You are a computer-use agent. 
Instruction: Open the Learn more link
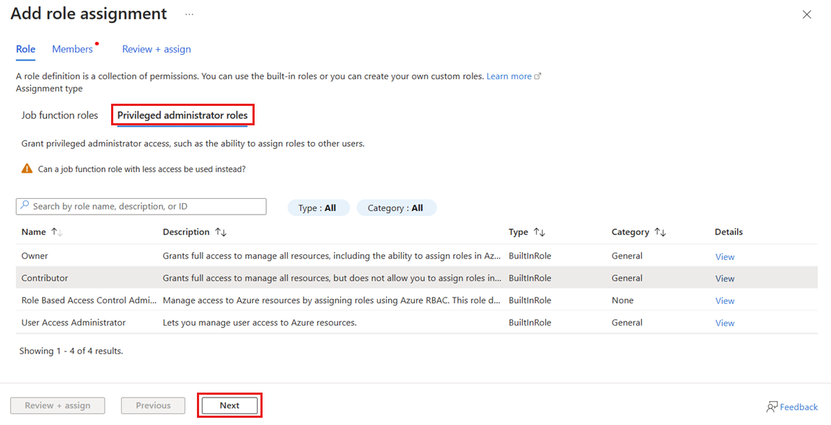tap(509, 76)
